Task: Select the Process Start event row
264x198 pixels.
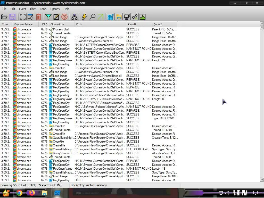Action: click(x=89, y=29)
